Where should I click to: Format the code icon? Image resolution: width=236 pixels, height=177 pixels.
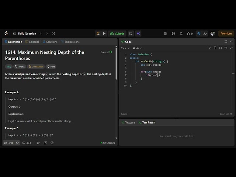point(210,48)
